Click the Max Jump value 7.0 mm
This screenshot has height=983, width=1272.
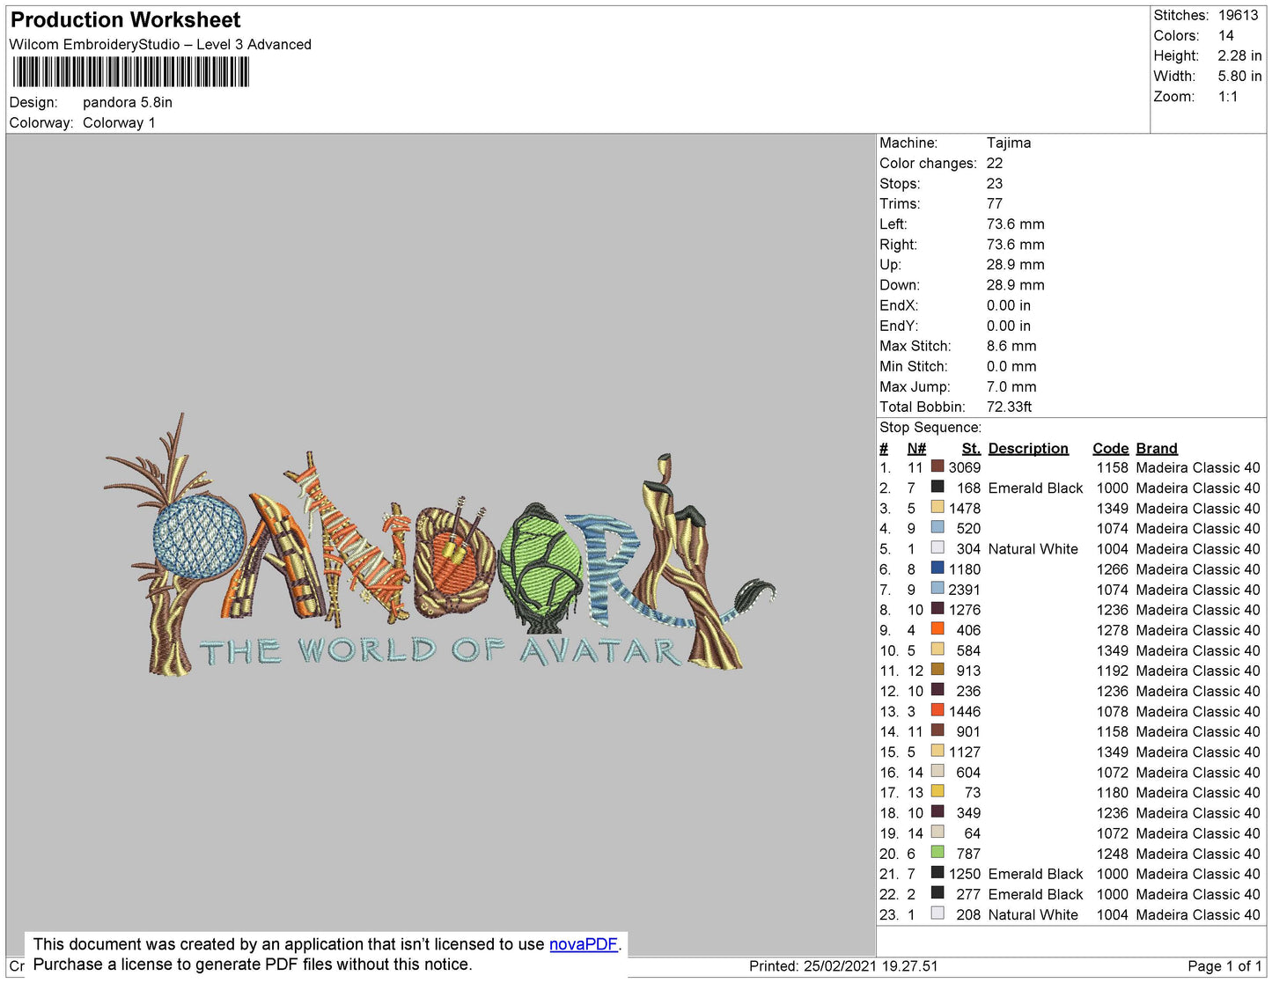pyautogui.click(x=1011, y=386)
